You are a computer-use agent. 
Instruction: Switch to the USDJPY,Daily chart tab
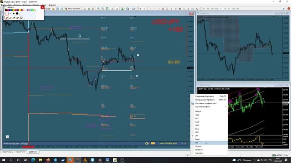8,152
